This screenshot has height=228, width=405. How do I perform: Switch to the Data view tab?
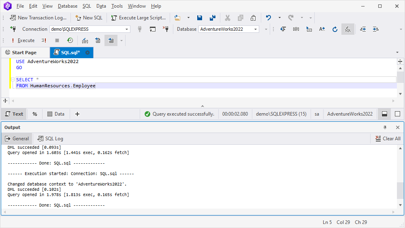tap(56, 114)
